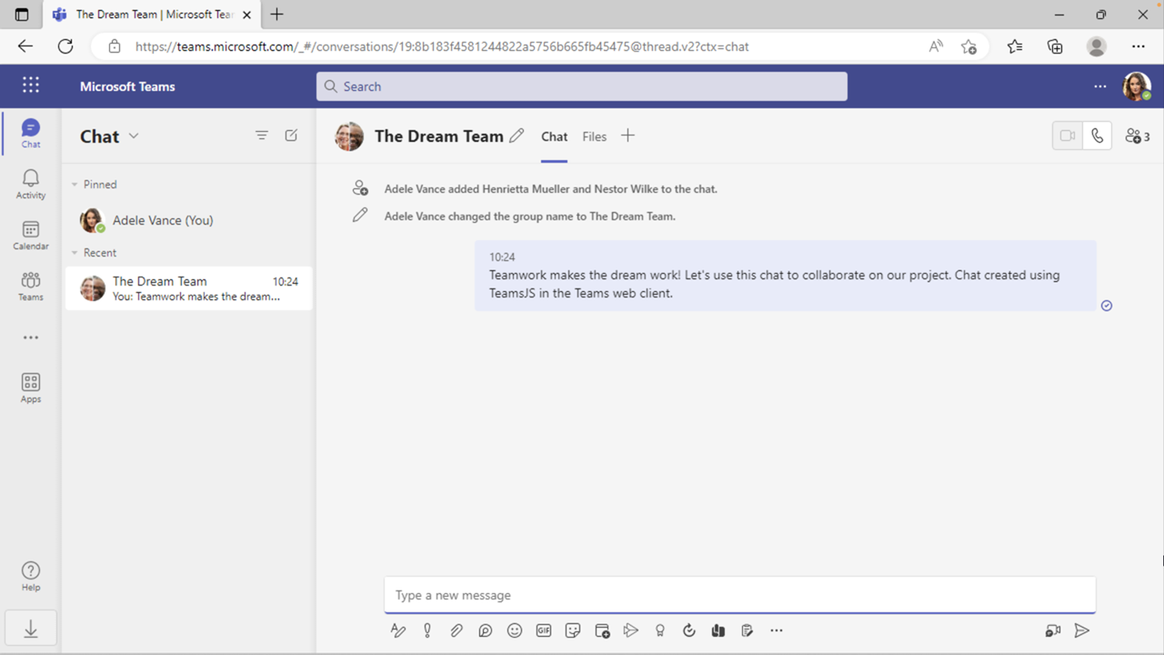Click The Dream Team group avatar
This screenshot has width=1164, height=655.
point(349,136)
